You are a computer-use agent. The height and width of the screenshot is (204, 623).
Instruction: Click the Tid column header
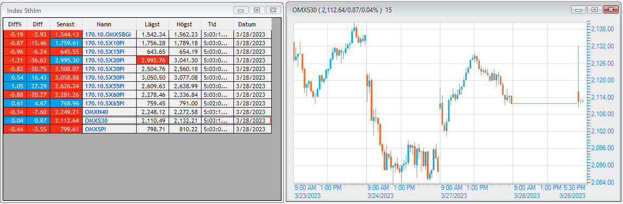[x=217, y=24]
